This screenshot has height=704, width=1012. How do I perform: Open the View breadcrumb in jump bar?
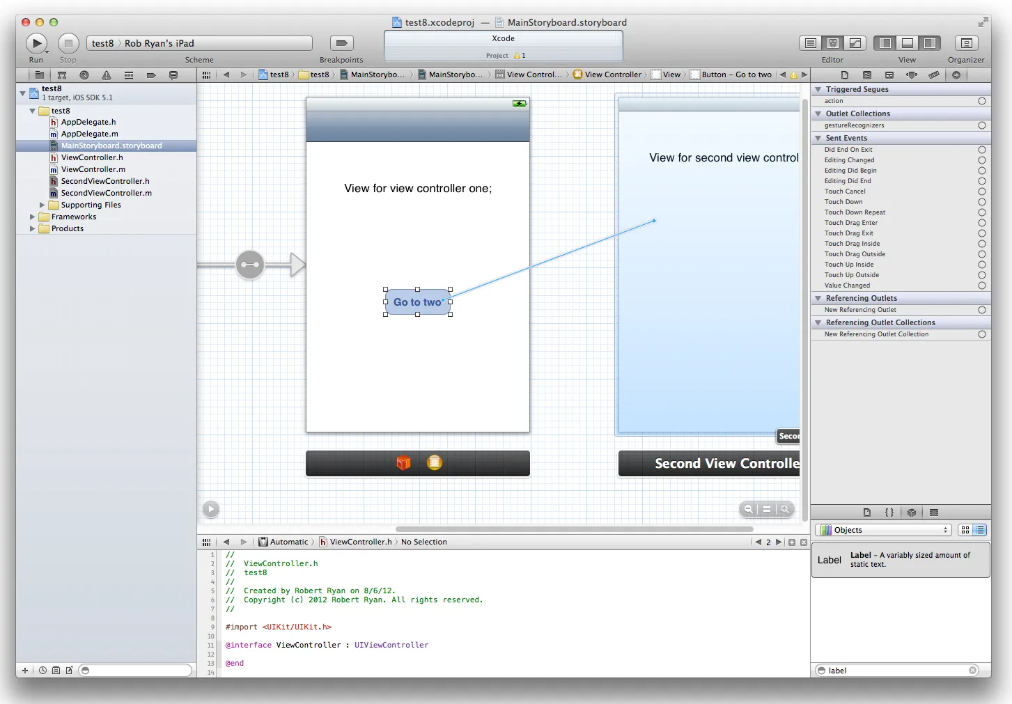(666, 75)
